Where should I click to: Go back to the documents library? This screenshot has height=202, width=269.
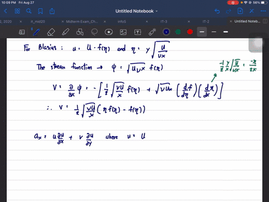6,11
